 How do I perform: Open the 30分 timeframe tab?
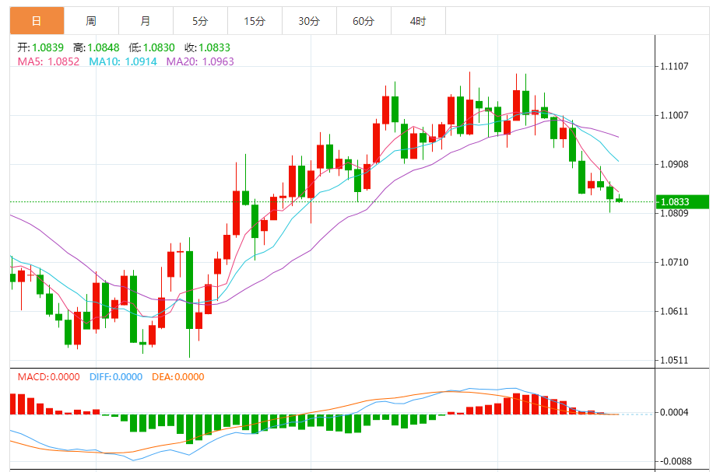click(x=310, y=21)
